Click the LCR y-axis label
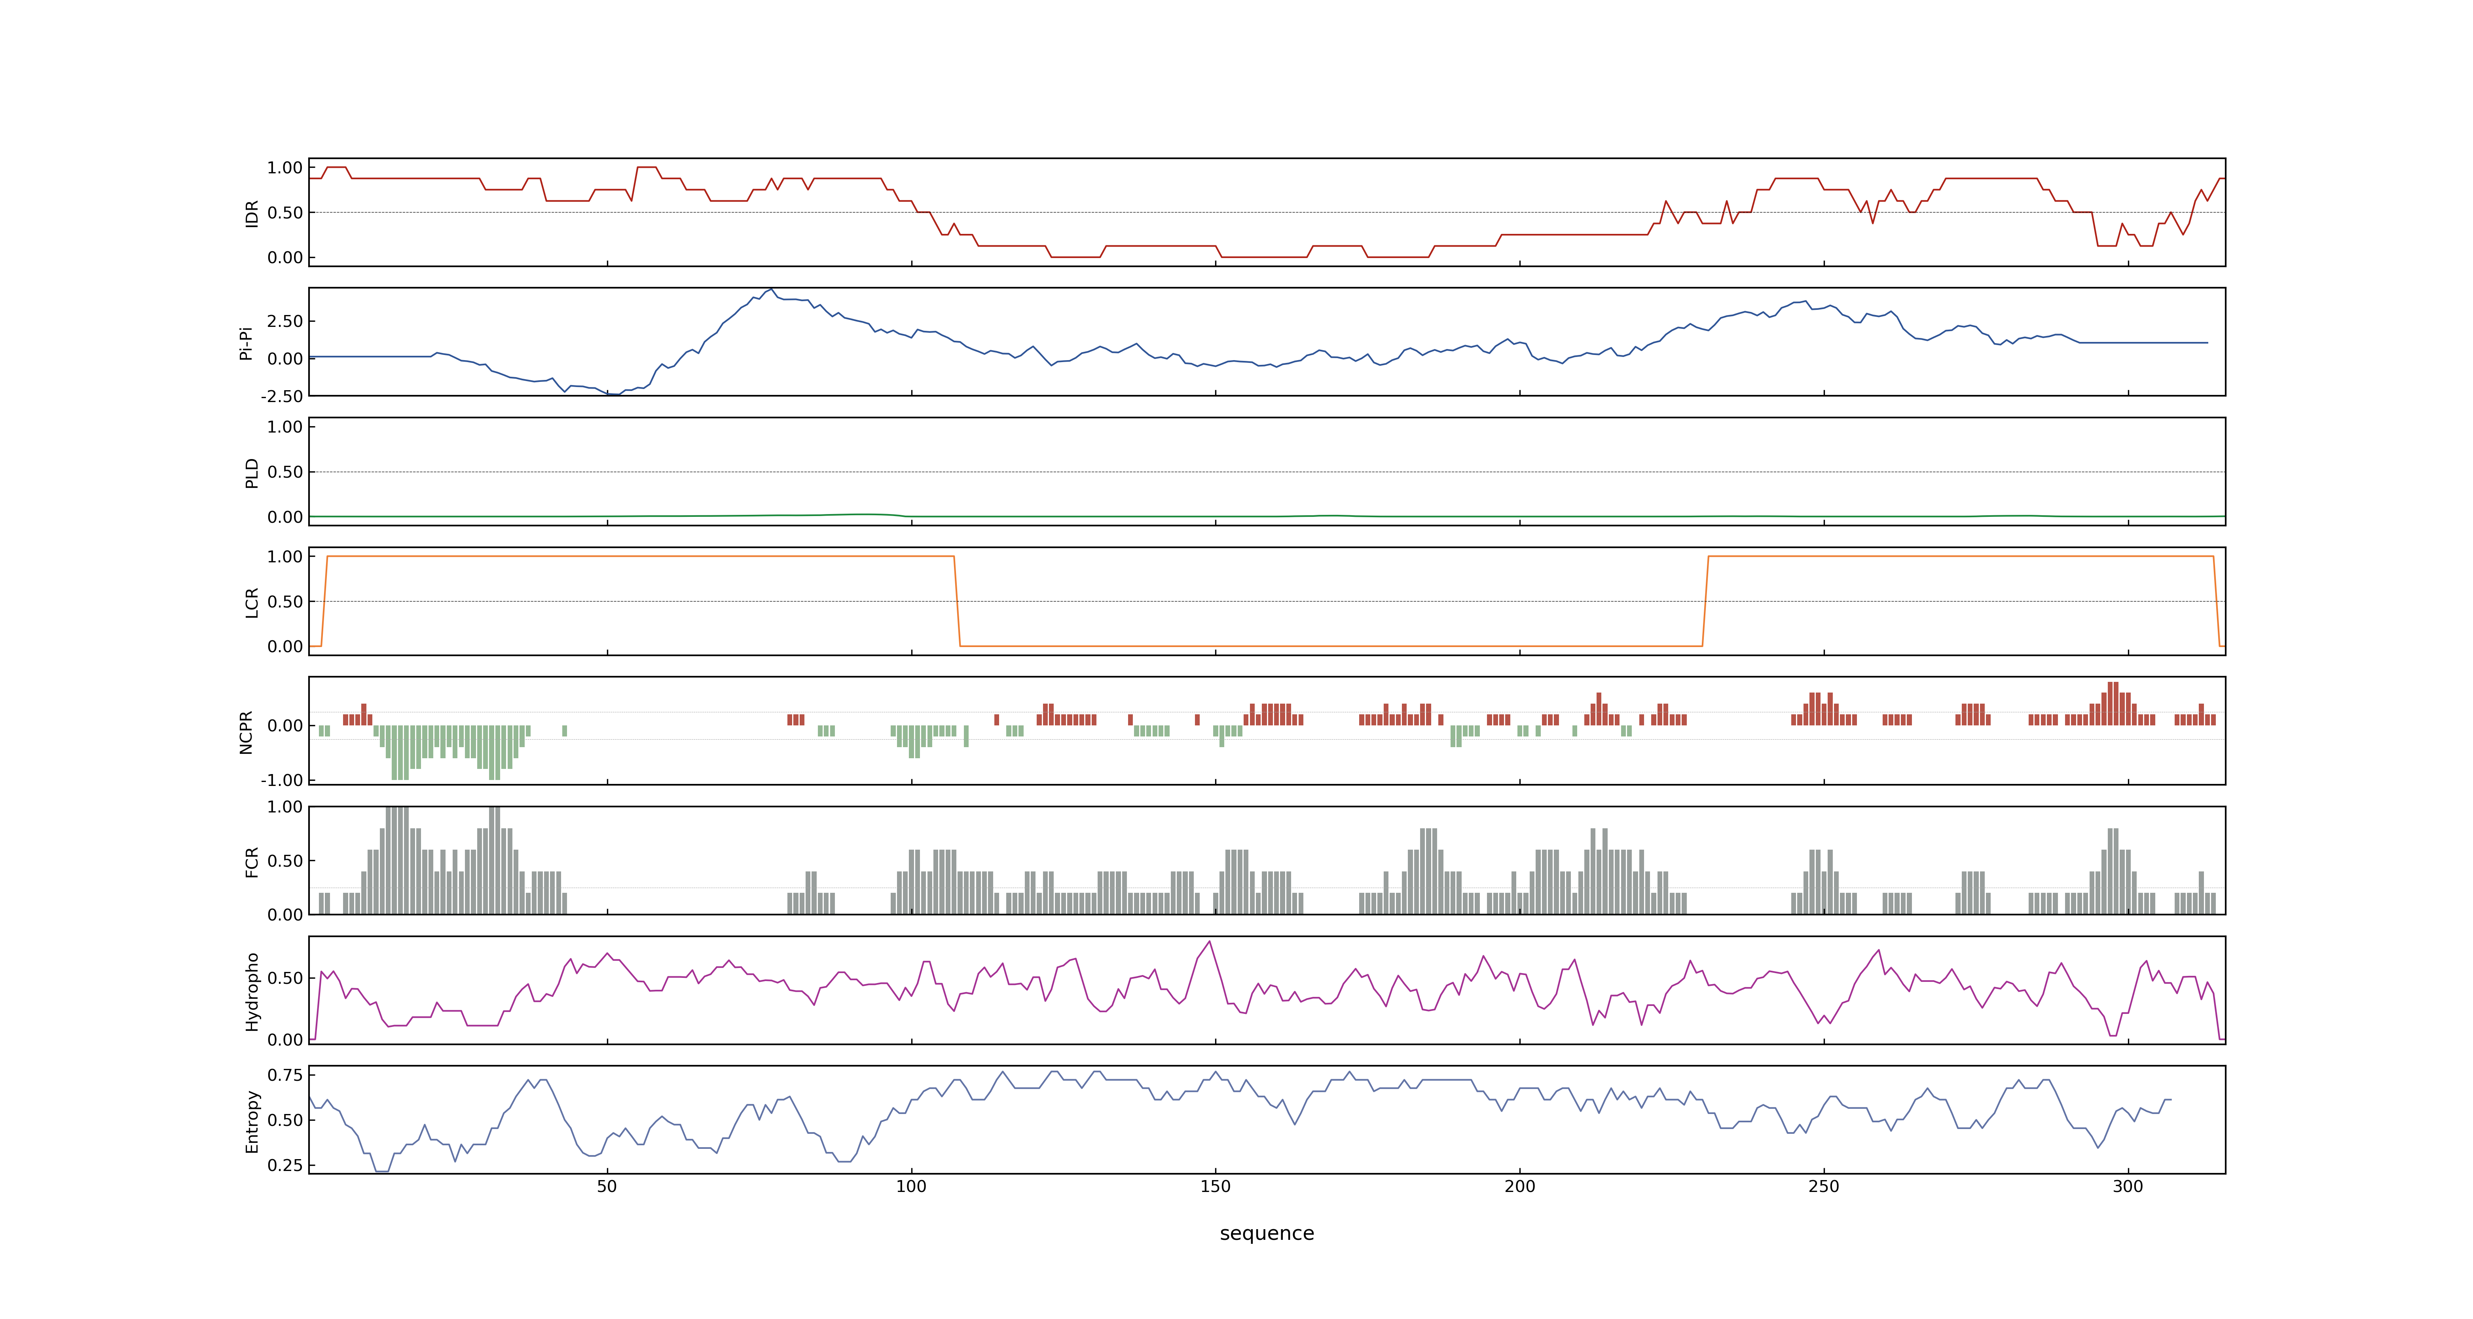 tap(252, 603)
